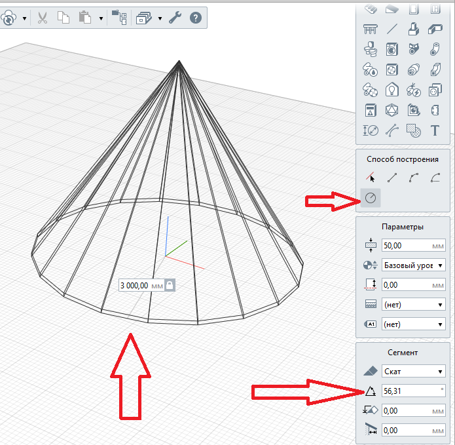Select the Duct routing fan tool

[x=371, y=90]
